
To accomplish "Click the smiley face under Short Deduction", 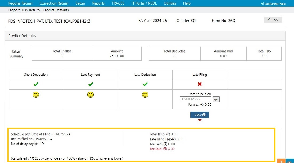I will 36,94.
